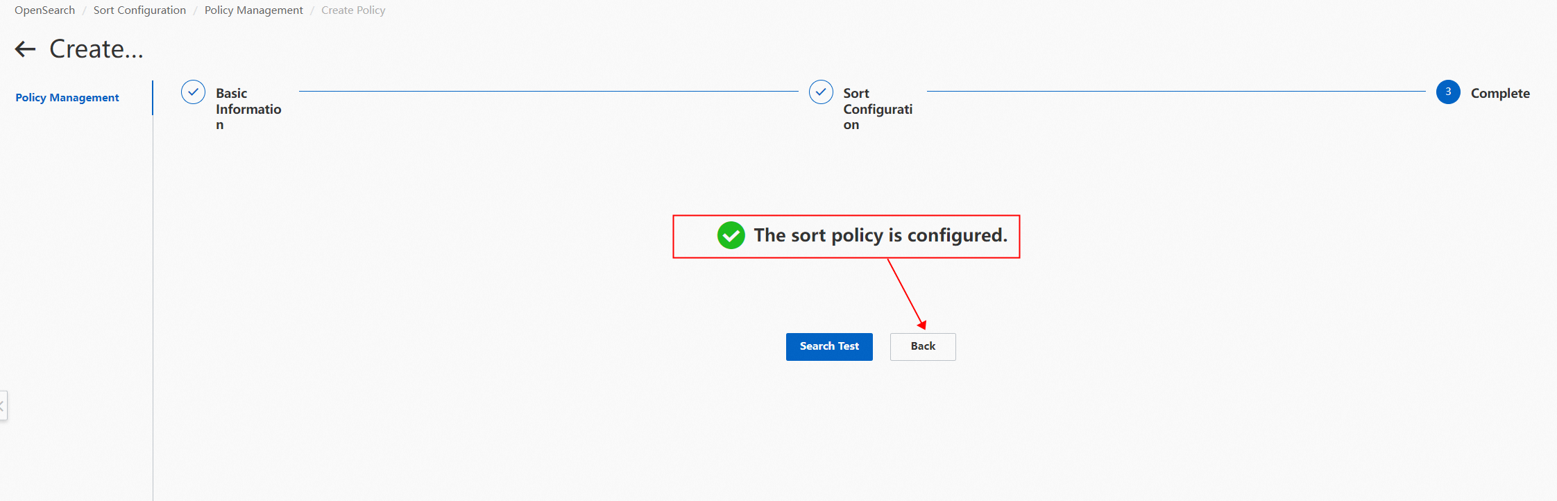Click the Basic Information step checkmark icon
Image resolution: width=1557 pixels, height=501 pixels.
point(193,92)
